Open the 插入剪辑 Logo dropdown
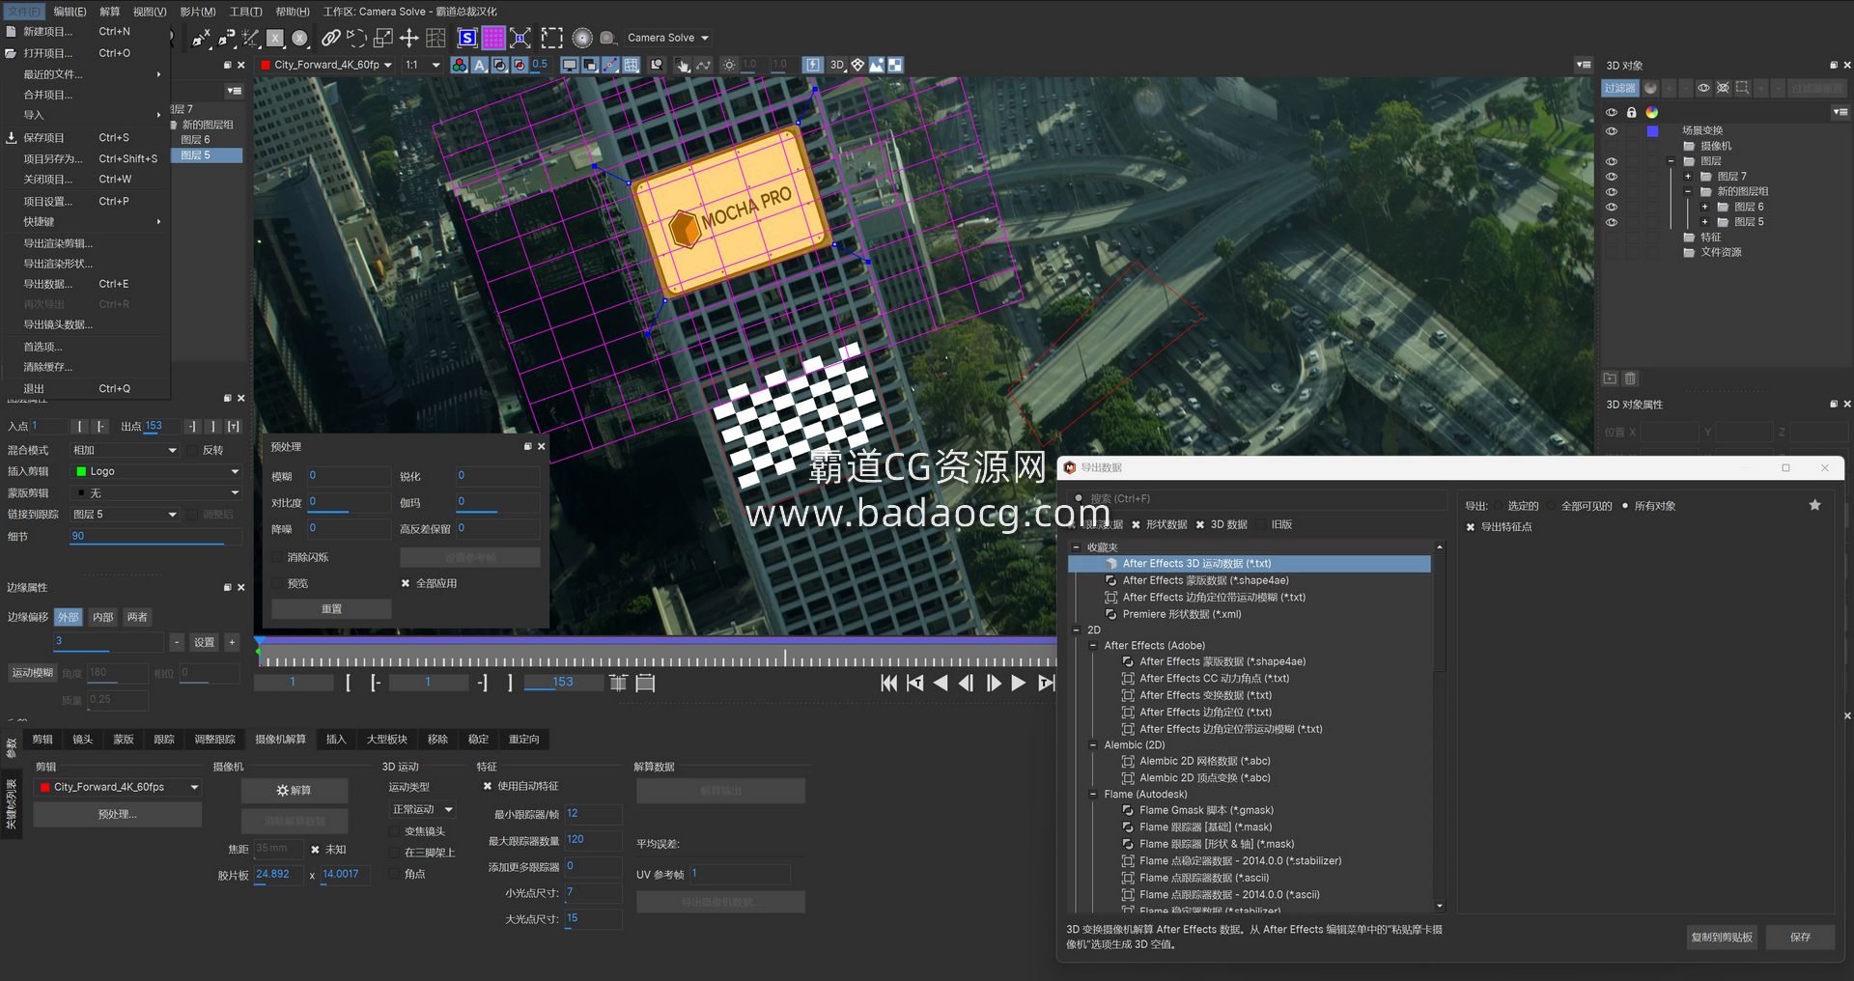 tap(156, 471)
